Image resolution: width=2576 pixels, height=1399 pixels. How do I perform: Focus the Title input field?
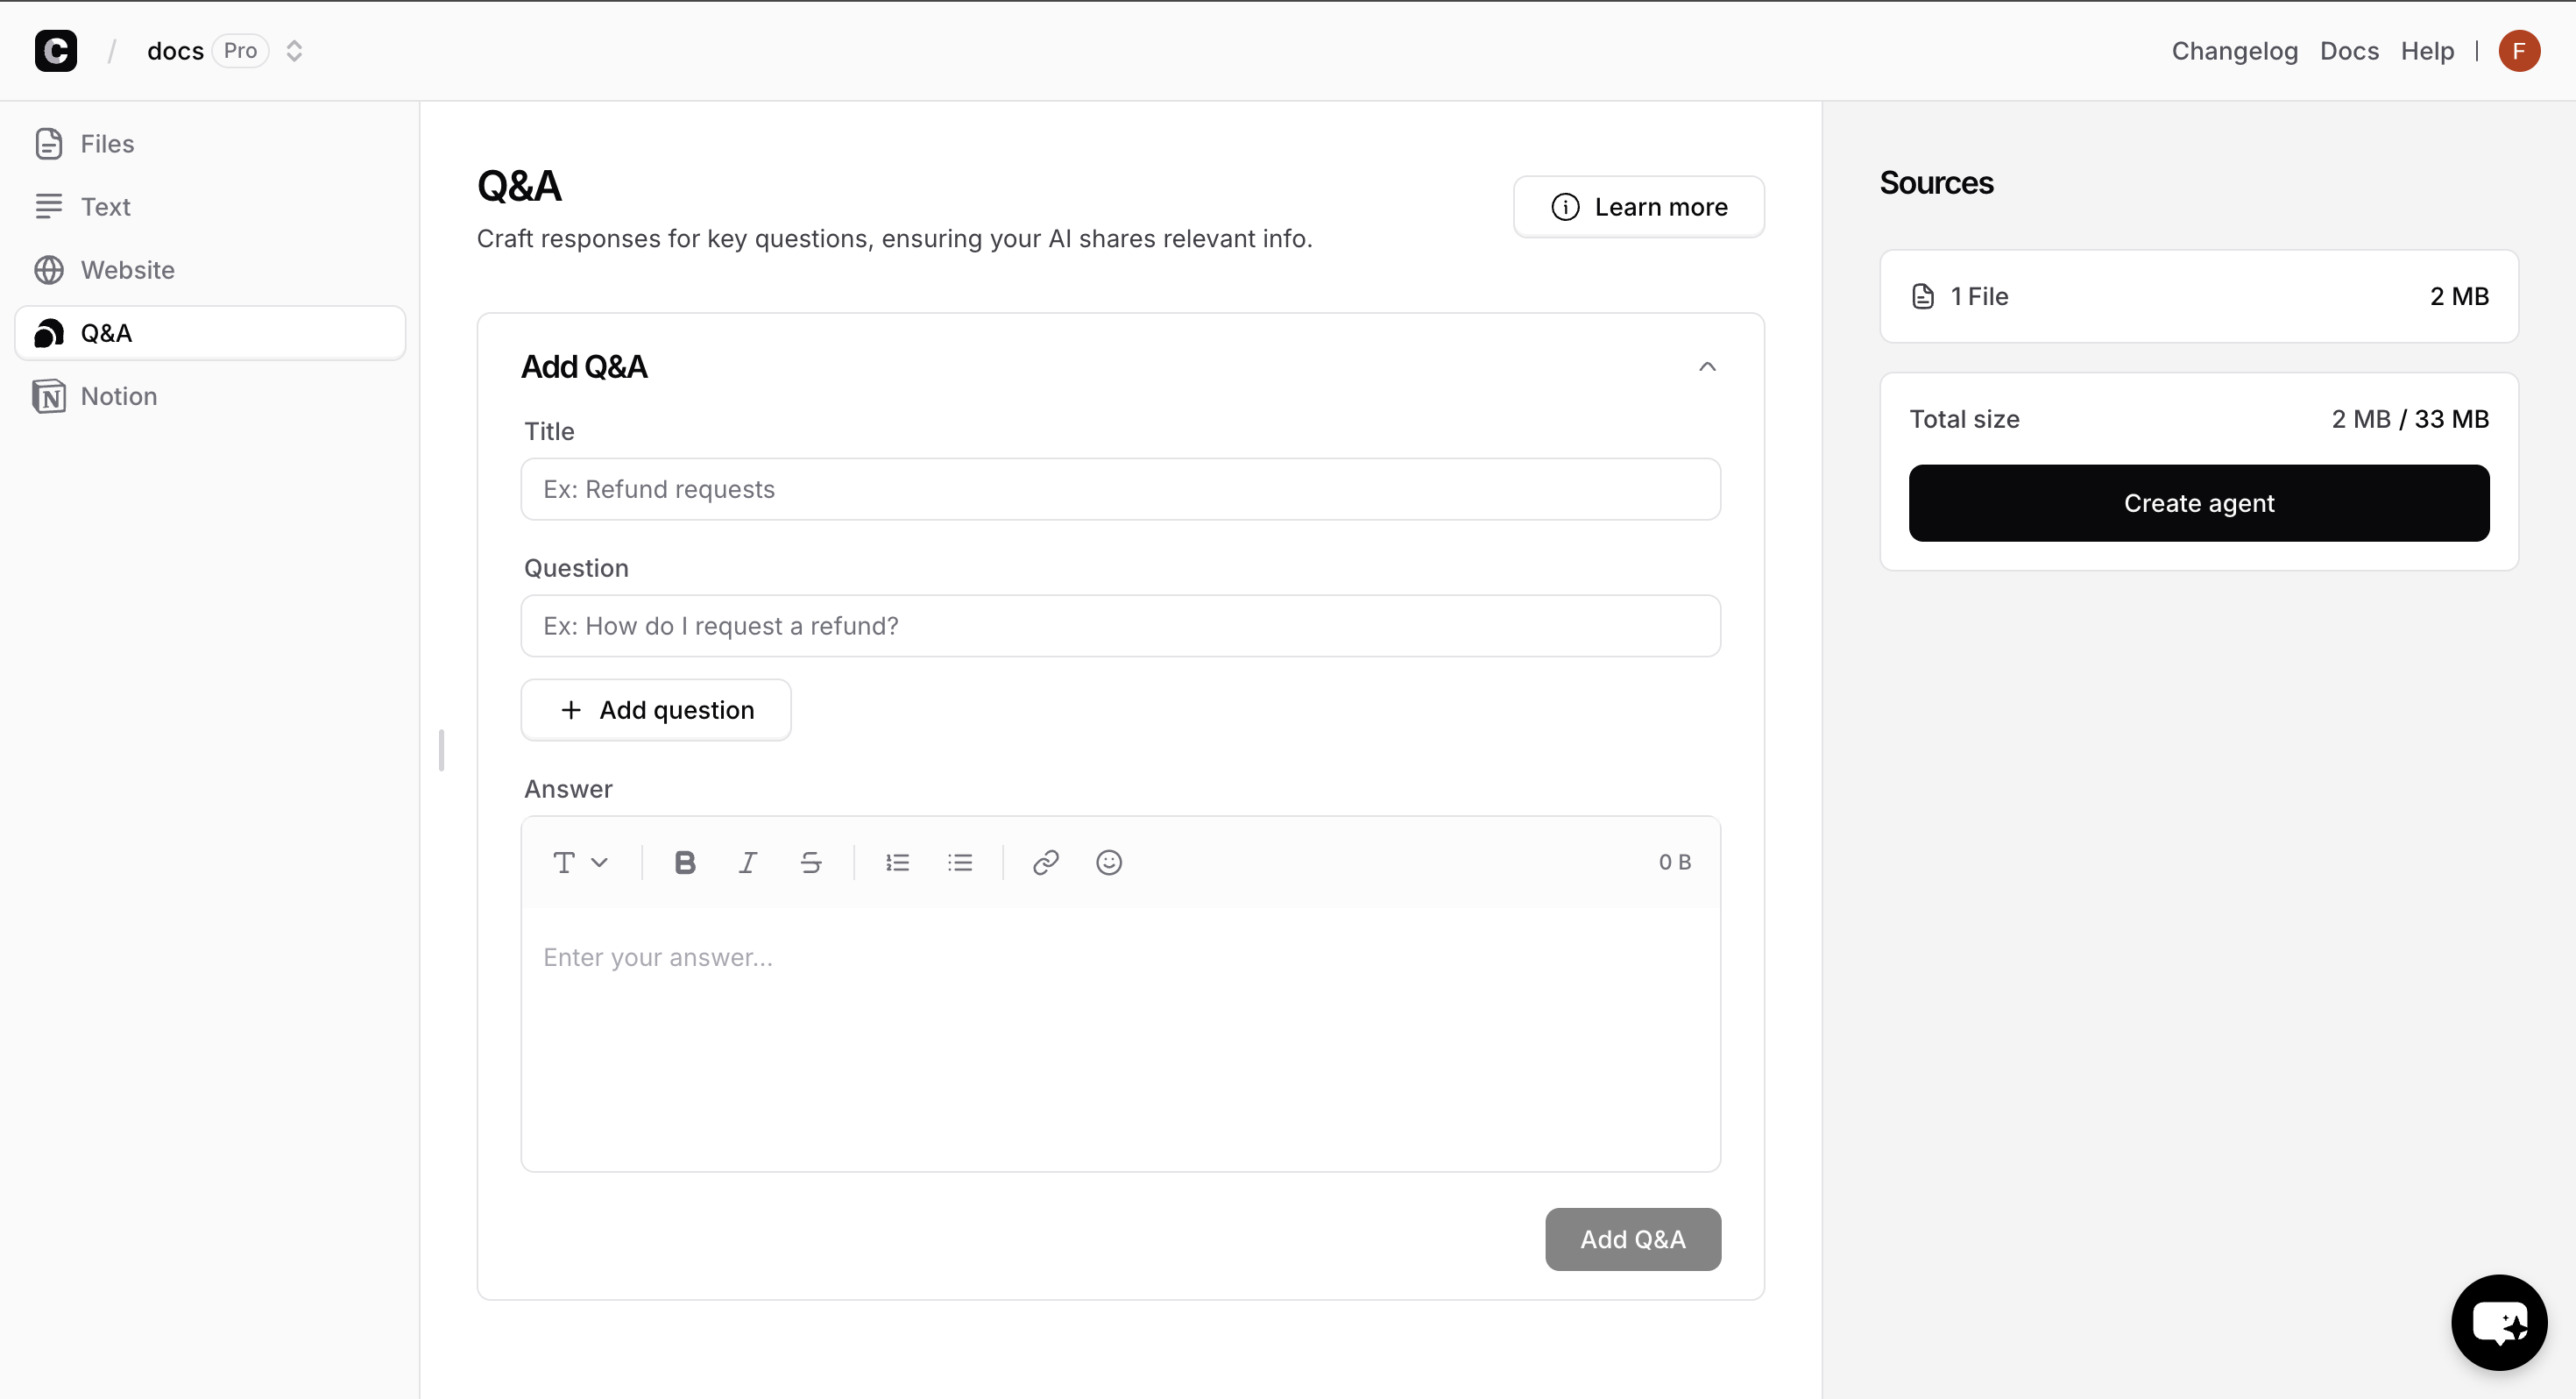(x=1120, y=488)
